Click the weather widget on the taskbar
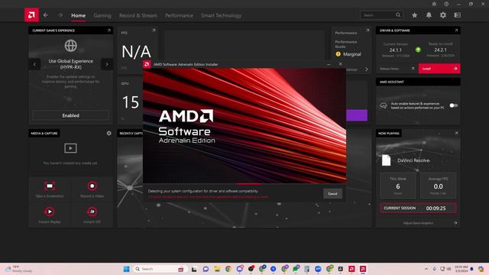The image size is (489, 275). (18, 269)
